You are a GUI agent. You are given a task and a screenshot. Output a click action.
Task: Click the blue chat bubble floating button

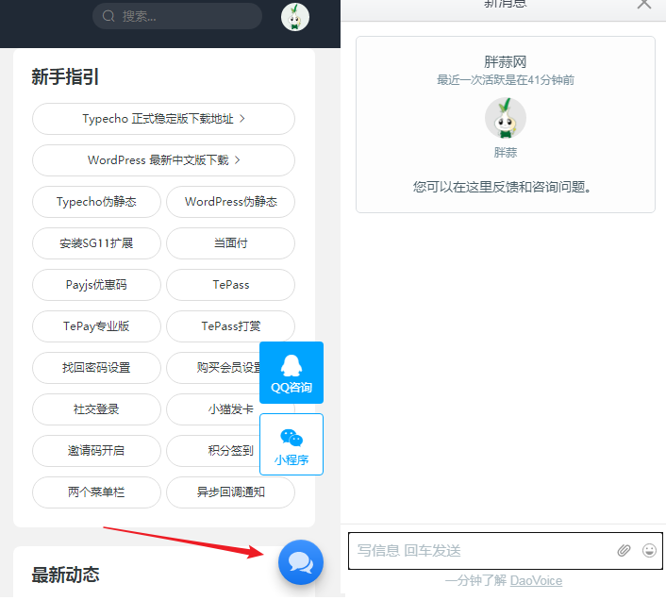click(300, 563)
